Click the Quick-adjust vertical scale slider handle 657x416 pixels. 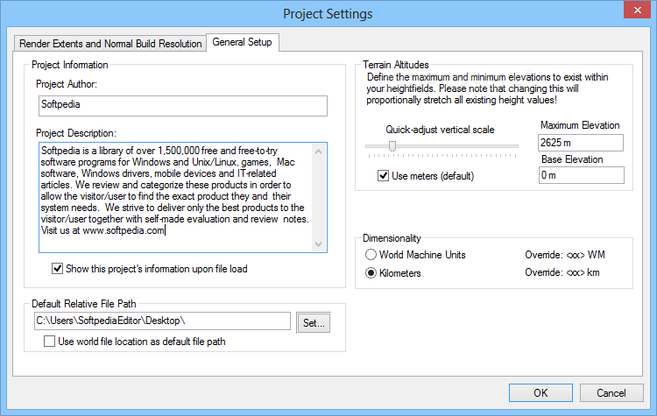(392, 145)
